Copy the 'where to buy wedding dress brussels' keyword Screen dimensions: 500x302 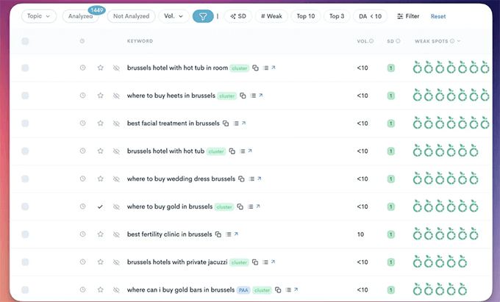tap(241, 179)
